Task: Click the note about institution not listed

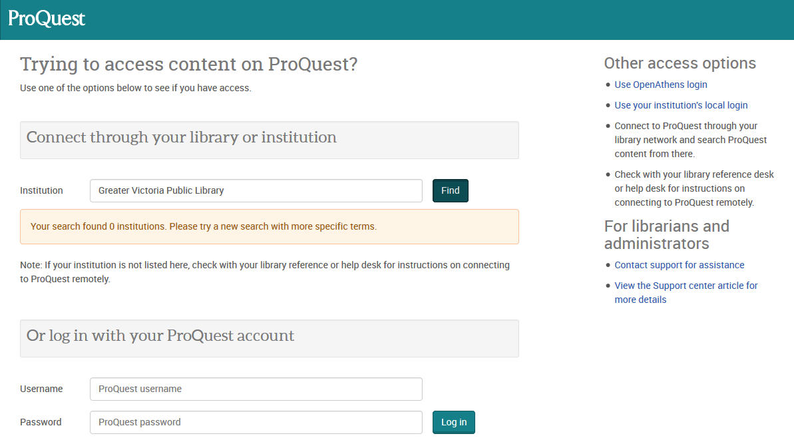Action: click(265, 272)
